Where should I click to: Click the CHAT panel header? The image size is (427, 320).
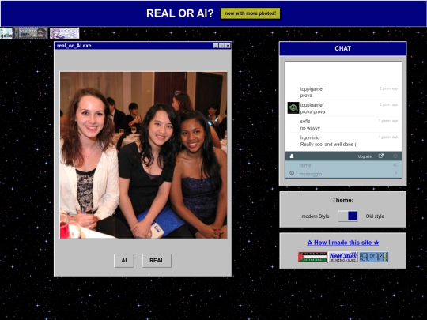click(343, 48)
